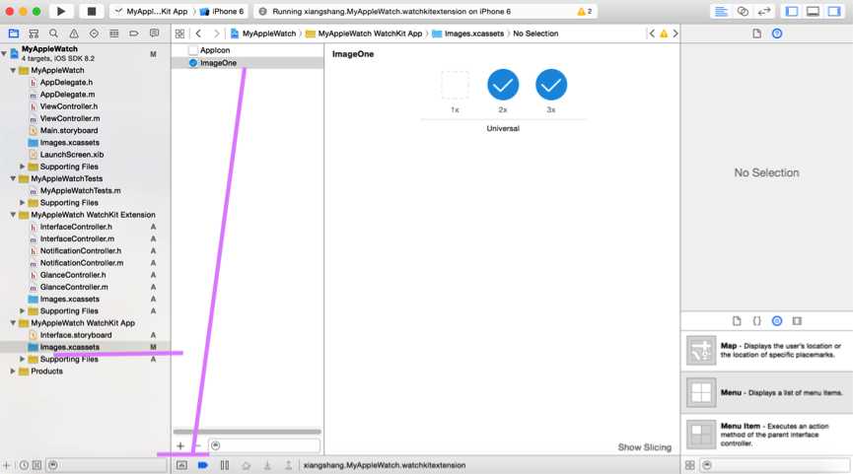Choose the iPhone 6 destination
853x474 pixels.
point(223,11)
